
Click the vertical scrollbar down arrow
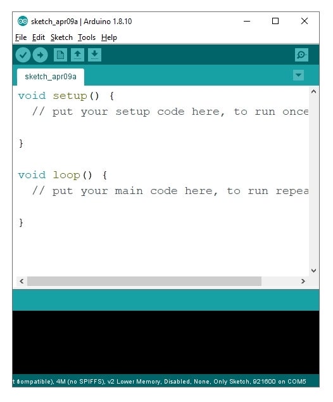313,271
